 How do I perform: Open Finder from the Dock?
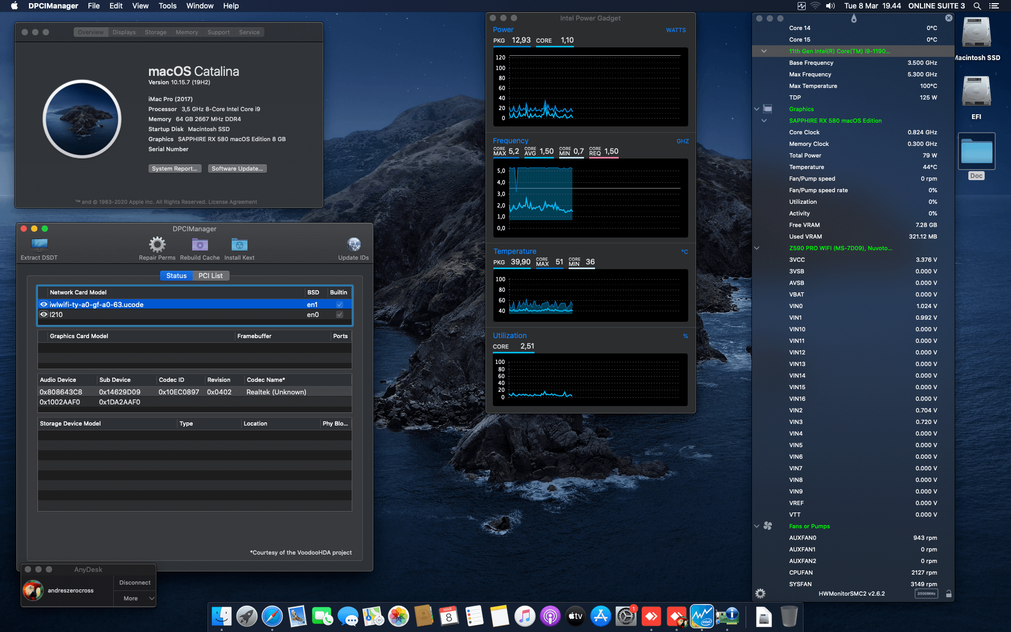[222, 616]
